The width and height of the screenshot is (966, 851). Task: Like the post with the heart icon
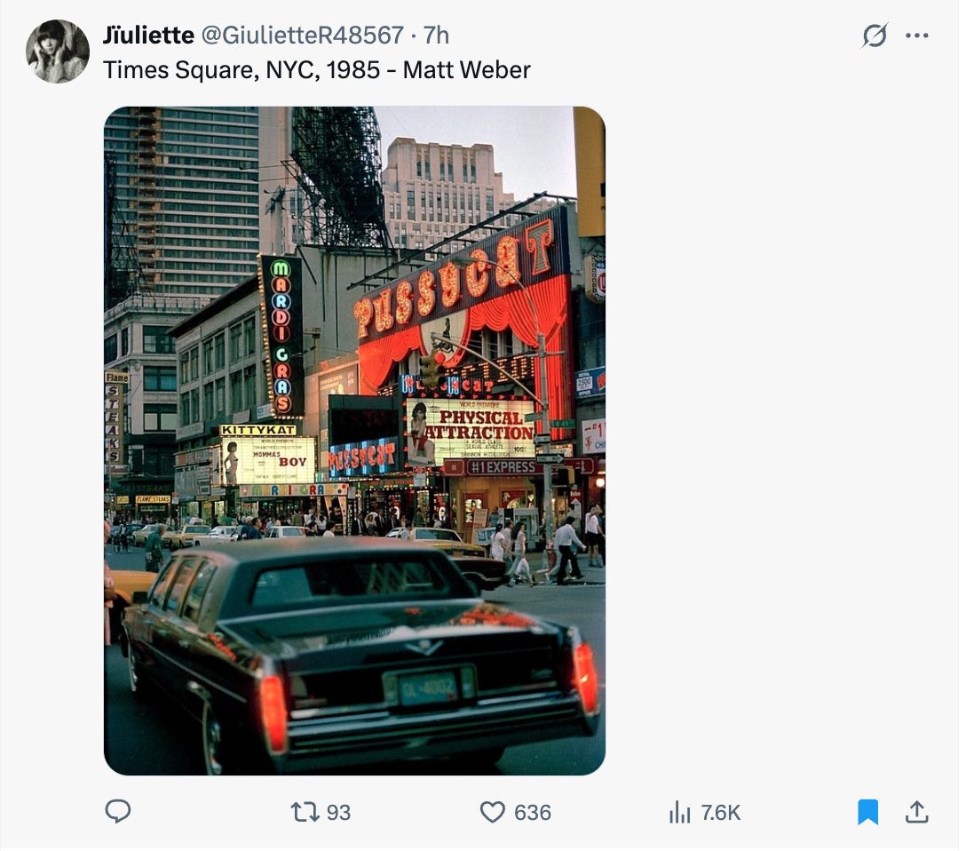(x=492, y=812)
